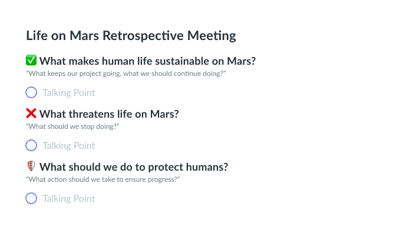The image size is (403, 233).
Task: Click the Life on Mars Retrospective Meeting title
Action: [x=131, y=36]
